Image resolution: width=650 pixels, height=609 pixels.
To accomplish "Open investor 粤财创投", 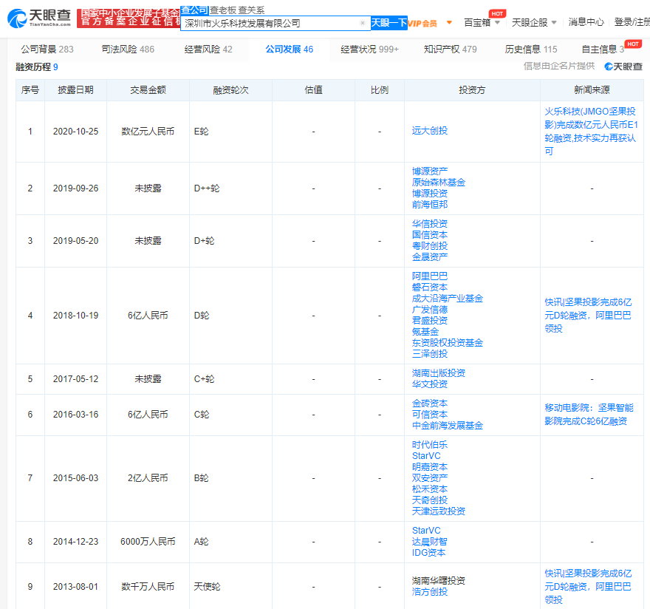I will click(429, 245).
